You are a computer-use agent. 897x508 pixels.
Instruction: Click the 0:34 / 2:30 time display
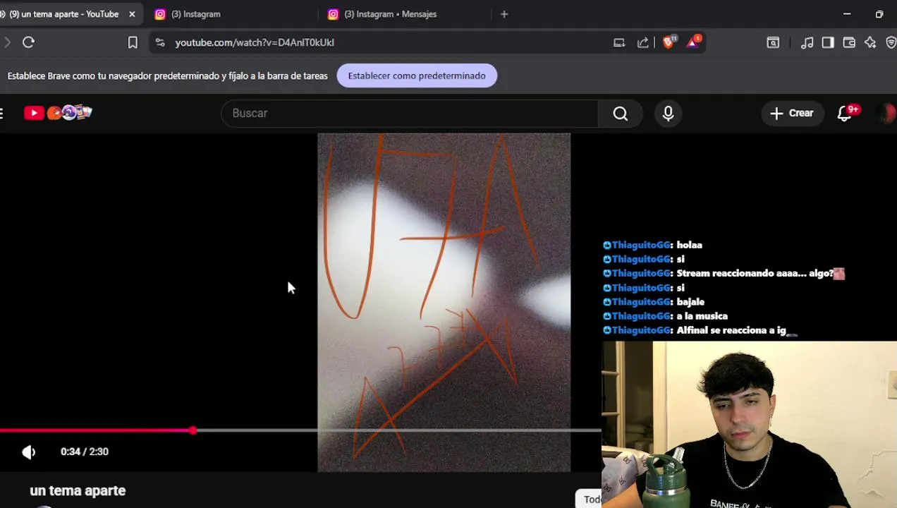pos(85,452)
